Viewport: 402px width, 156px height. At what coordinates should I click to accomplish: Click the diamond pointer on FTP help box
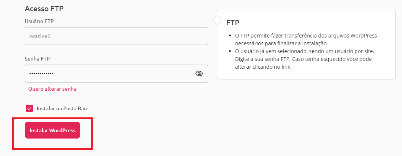coord(217,20)
